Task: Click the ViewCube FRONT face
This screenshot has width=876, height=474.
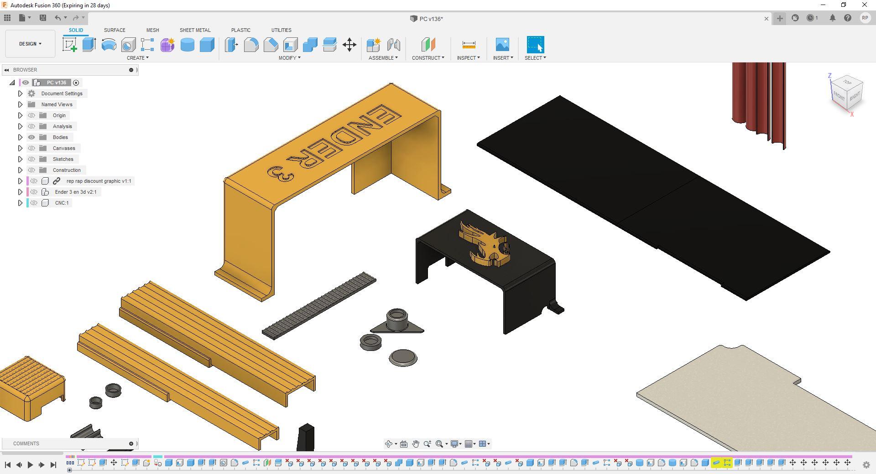Action: point(839,97)
